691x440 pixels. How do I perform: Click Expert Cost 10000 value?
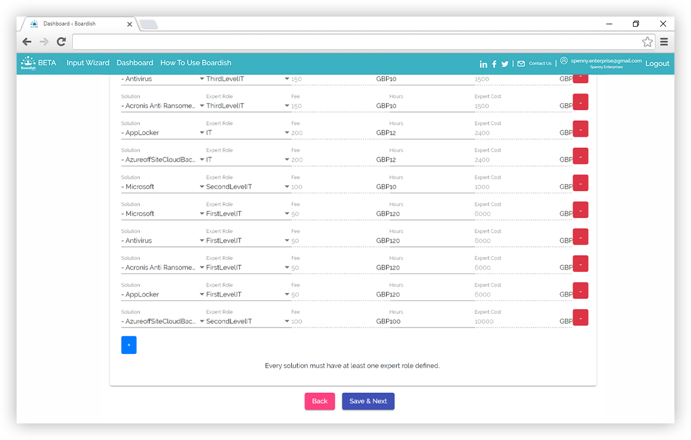coord(484,322)
